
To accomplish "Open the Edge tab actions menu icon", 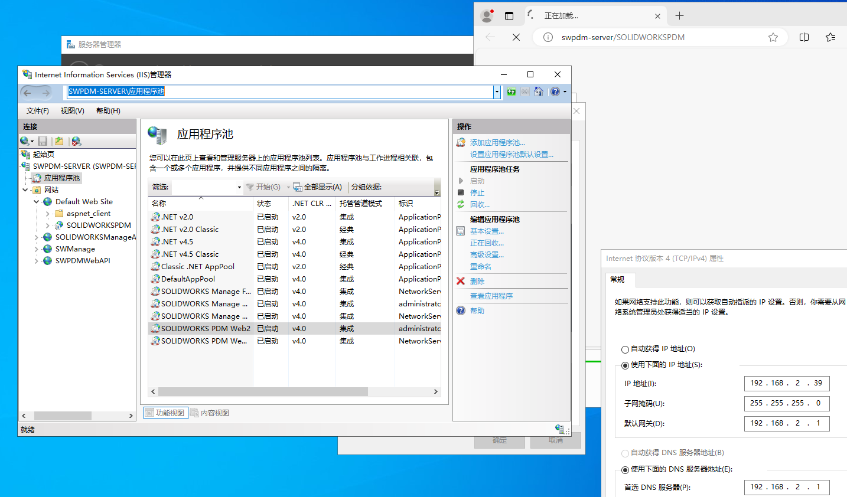I will point(509,16).
